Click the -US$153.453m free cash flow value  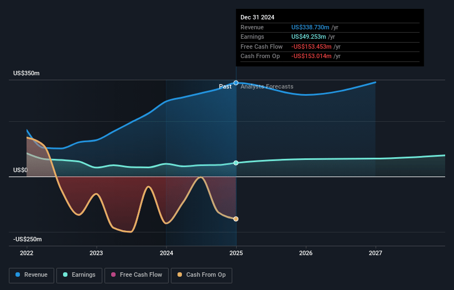pyautogui.click(x=311, y=46)
